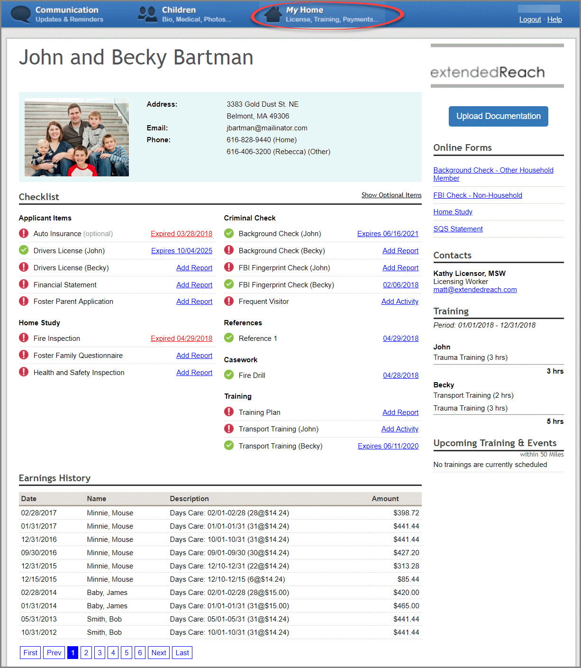The width and height of the screenshot is (581, 668).
Task: Click the Logout link
Action: [x=530, y=19]
